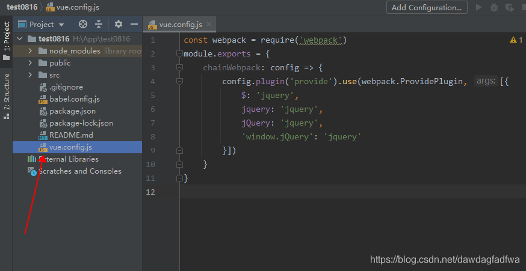The width and height of the screenshot is (526, 271).
Task: Select package-lock.json in project tree
Action: (78, 123)
